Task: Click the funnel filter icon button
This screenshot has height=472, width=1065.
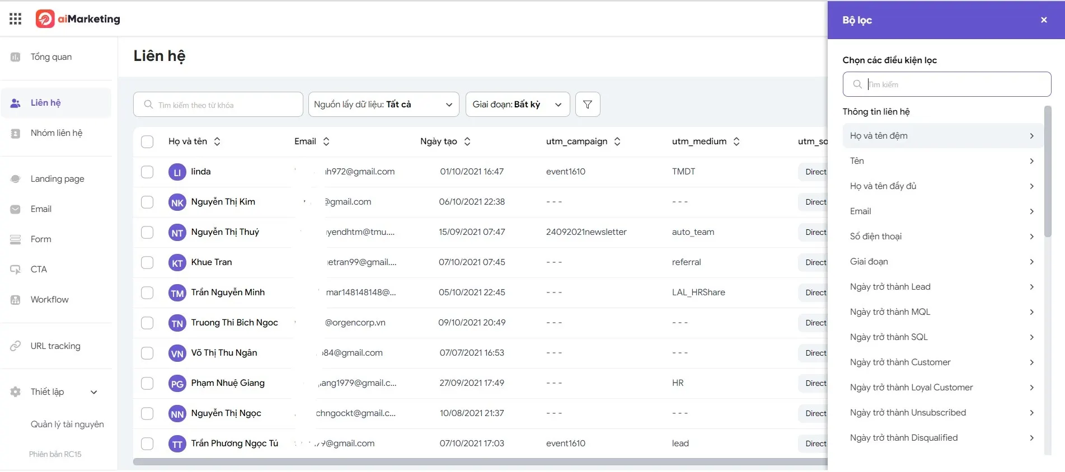Action: point(588,105)
